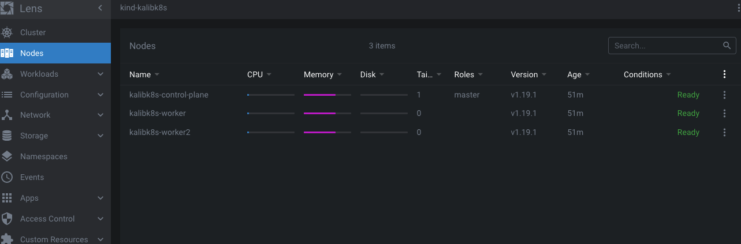Expand the Apps section chevron
This screenshot has height=244, width=741.
[100, 198]
